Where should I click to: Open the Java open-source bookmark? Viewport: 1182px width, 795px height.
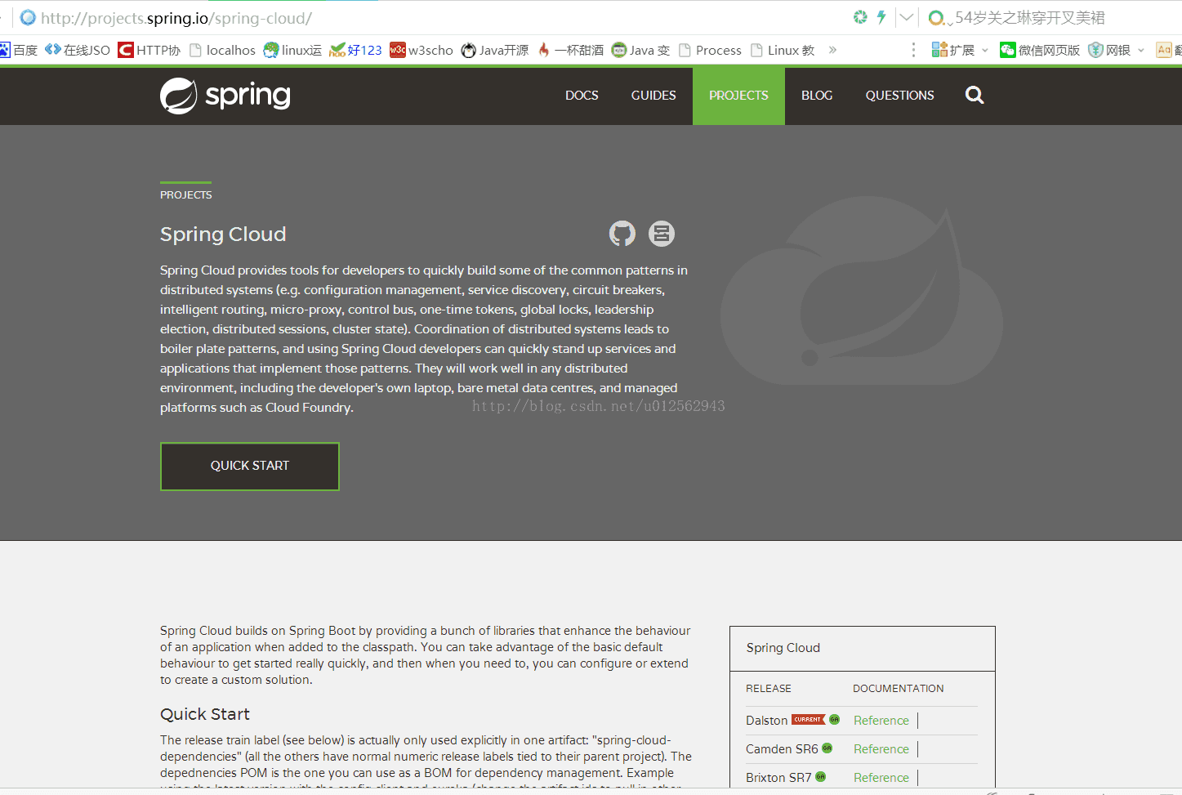click(495, 50)
